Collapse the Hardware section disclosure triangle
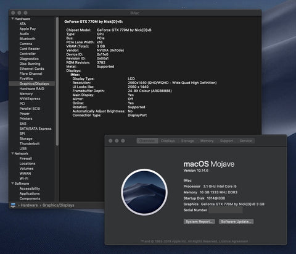The image size is (296, 254). pos(12,19)
